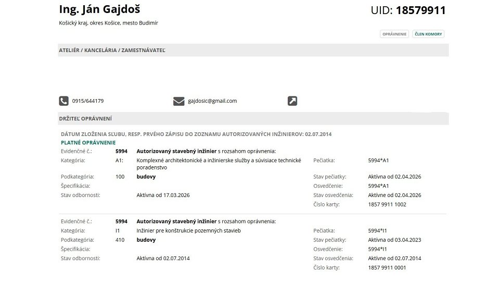Click card number 1857 9911 0001
The image size is (485, 282).
point(387,267)
